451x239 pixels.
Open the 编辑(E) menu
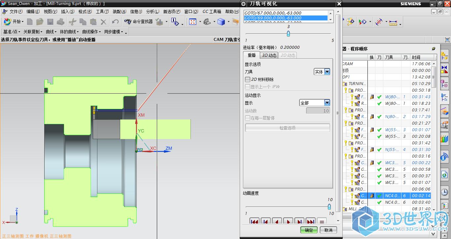(x=33, y=12)
